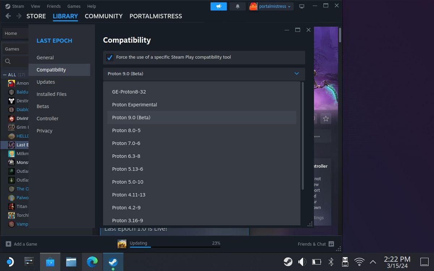This screenshot has height=271, width=434.
Task: Select Proton Experimental option
Action: [201, 105]
